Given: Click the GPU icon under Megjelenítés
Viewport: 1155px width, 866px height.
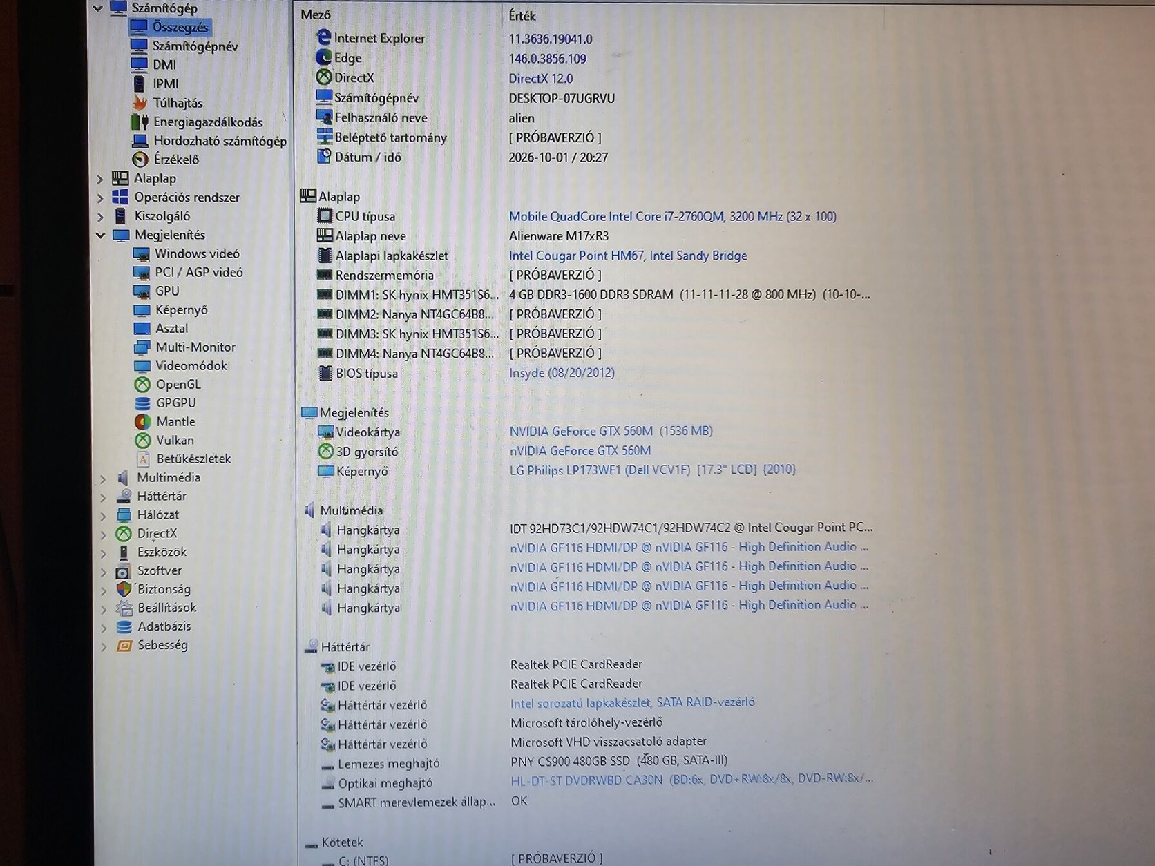Looking at the screenshot, I should [x=142, y=291].
